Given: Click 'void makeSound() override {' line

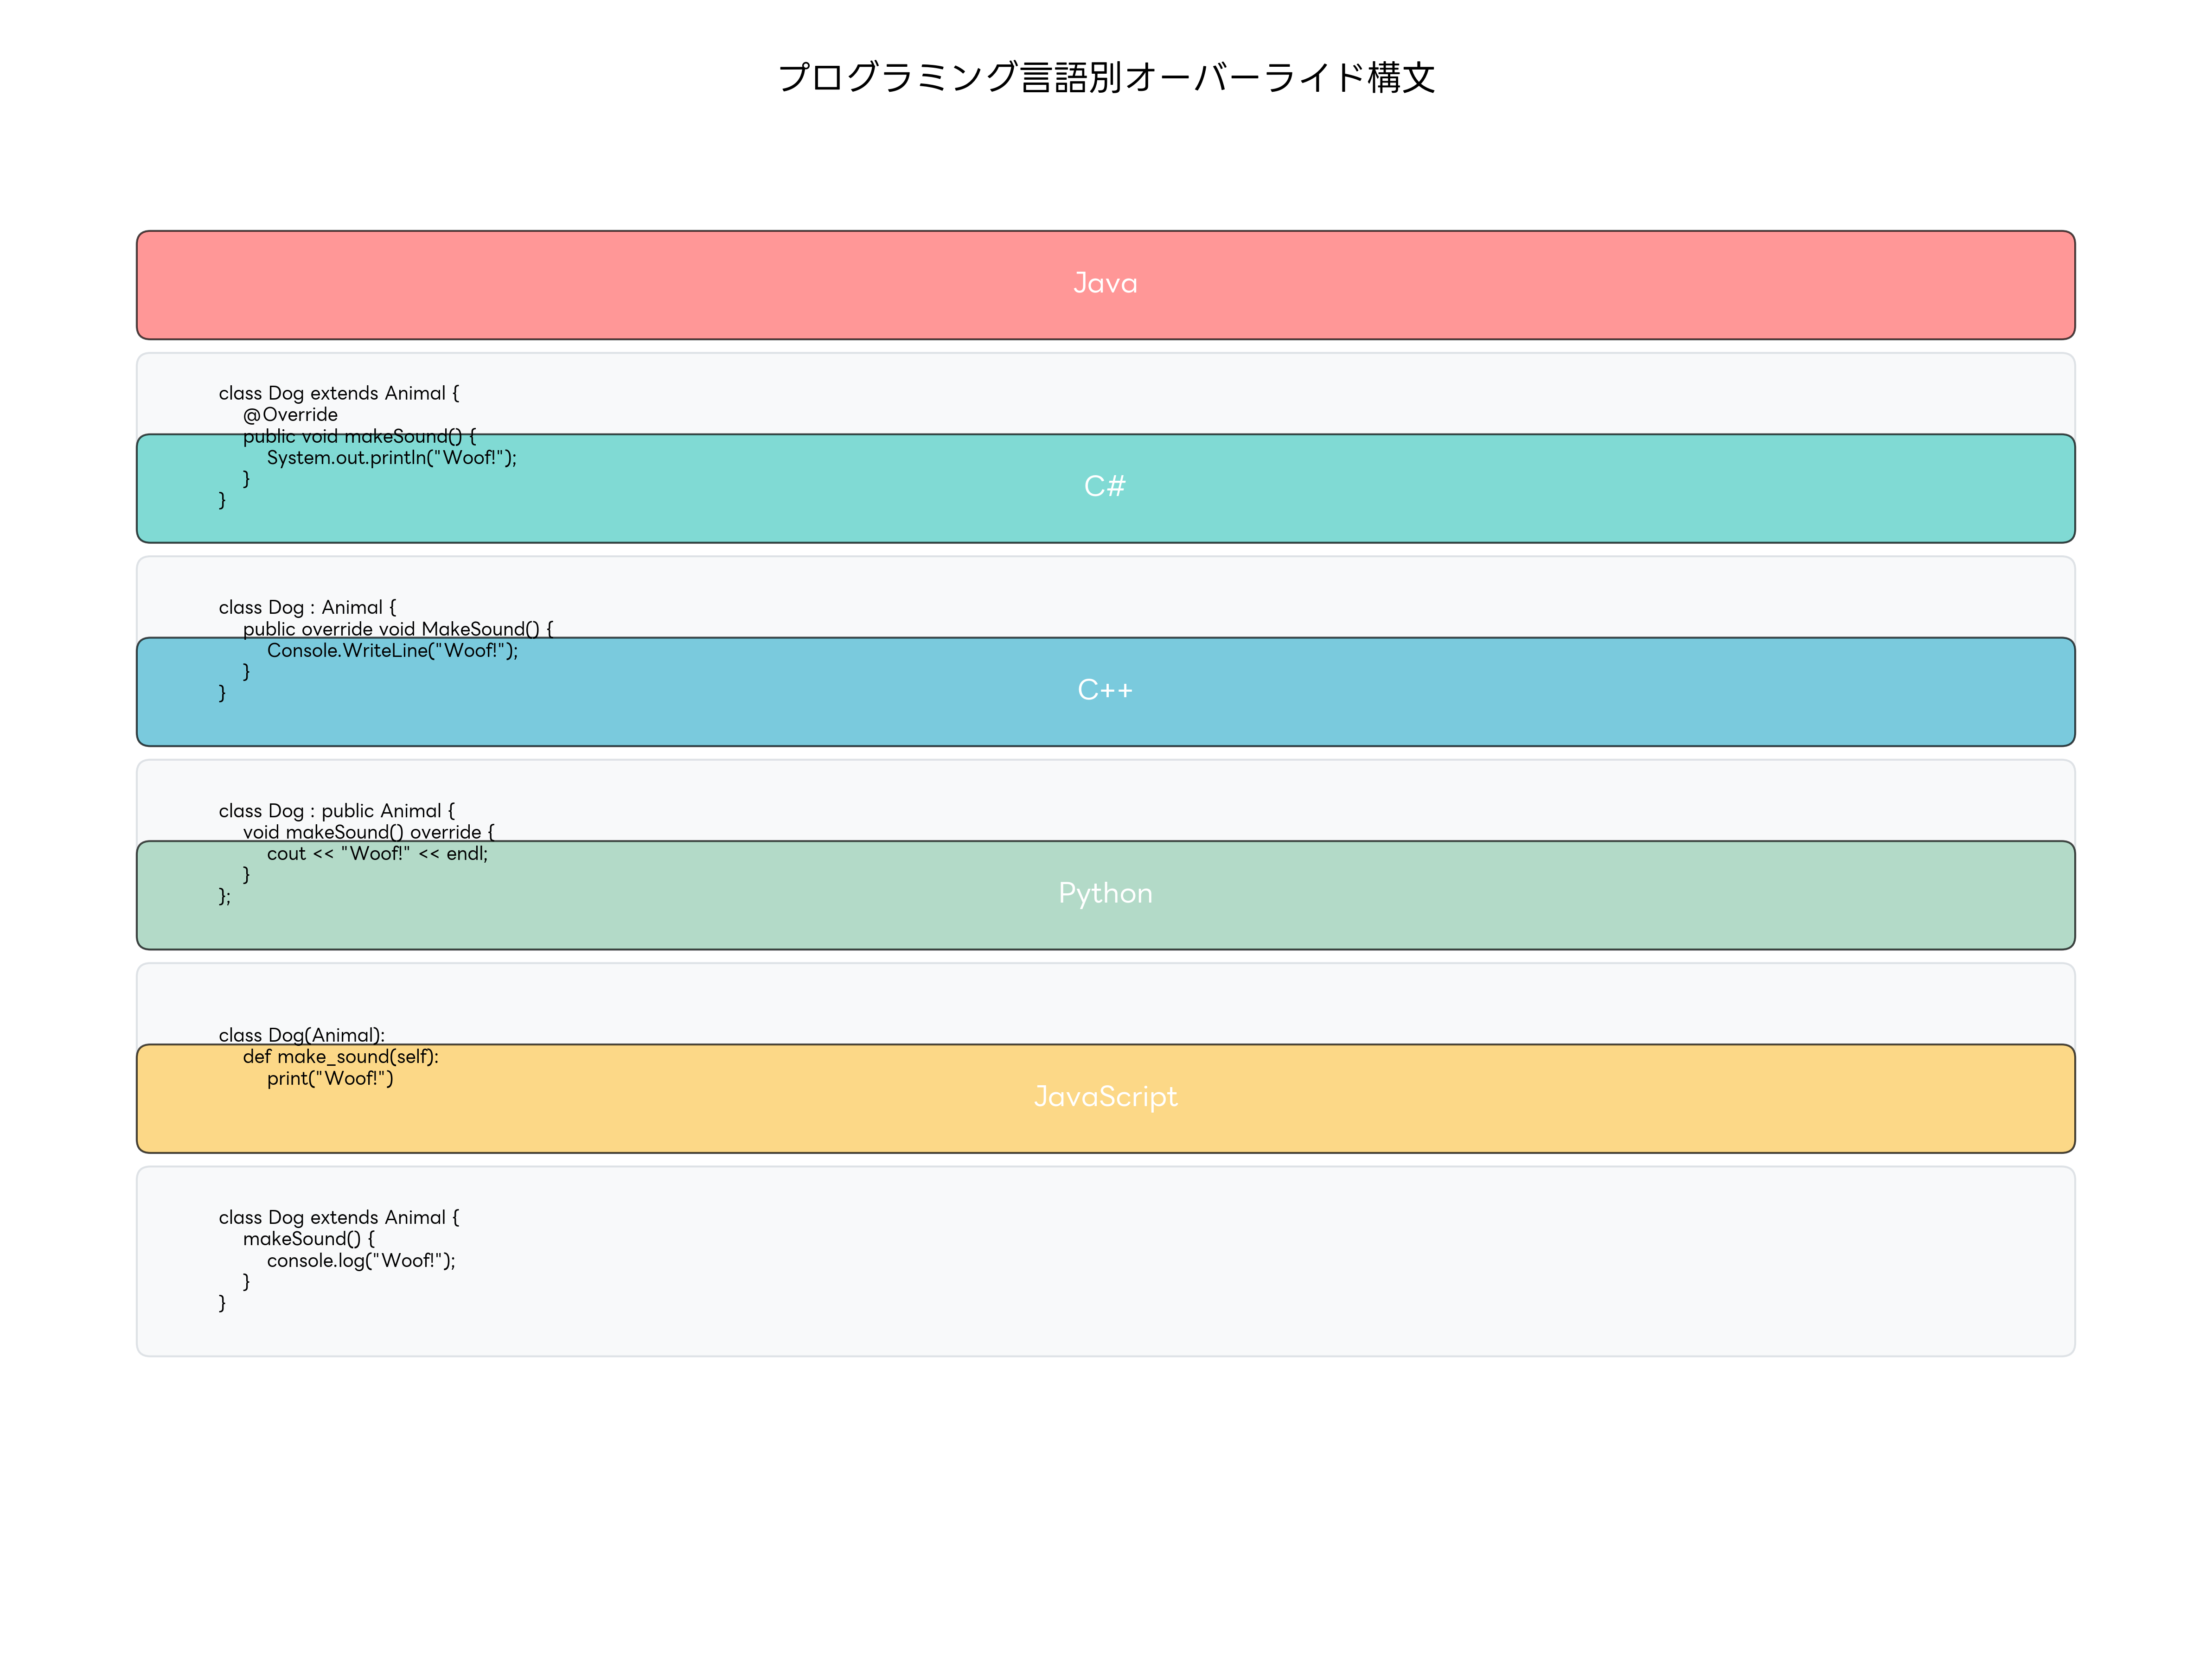Looking at the screenshot, I should pyautogui.click(x=369, y=833).
